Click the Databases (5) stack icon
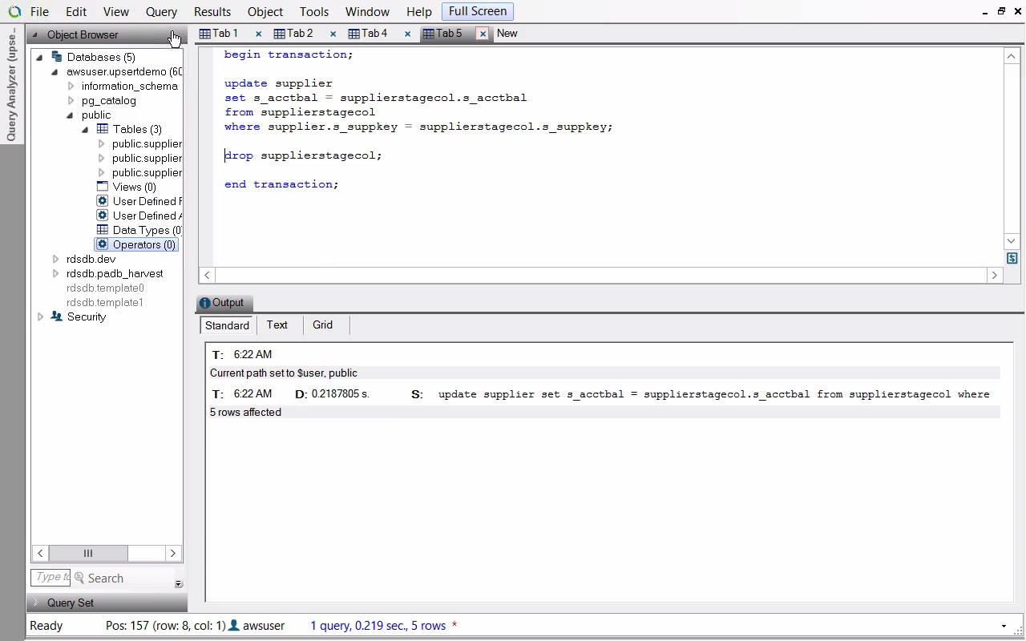 57,57
